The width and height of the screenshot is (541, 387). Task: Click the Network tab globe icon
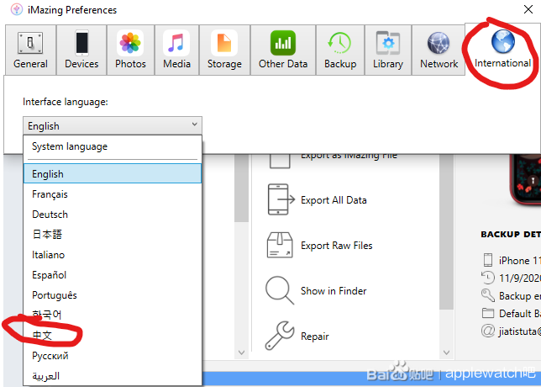click(439, 44)
